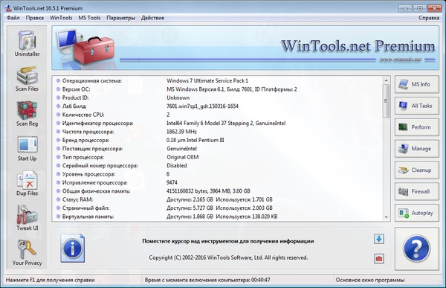Open the Manage tools
Image resolution: width=446 pixels, height=288 pixels.
click(x=417, y=149)
